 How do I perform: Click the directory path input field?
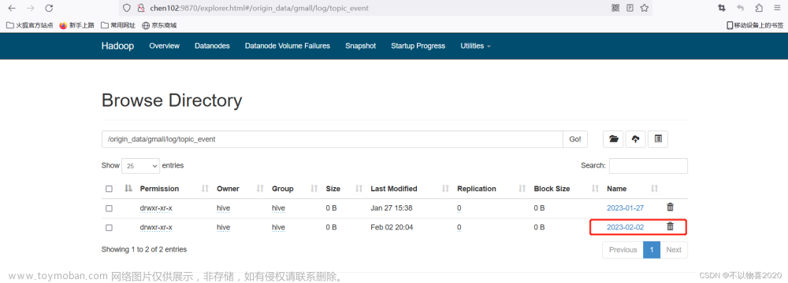click(333, 139)
